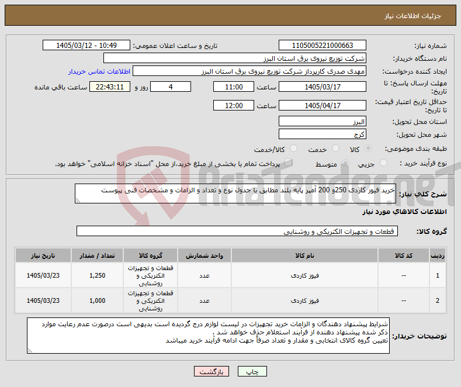Click the buyer organization name field

(x=235, y=58)
